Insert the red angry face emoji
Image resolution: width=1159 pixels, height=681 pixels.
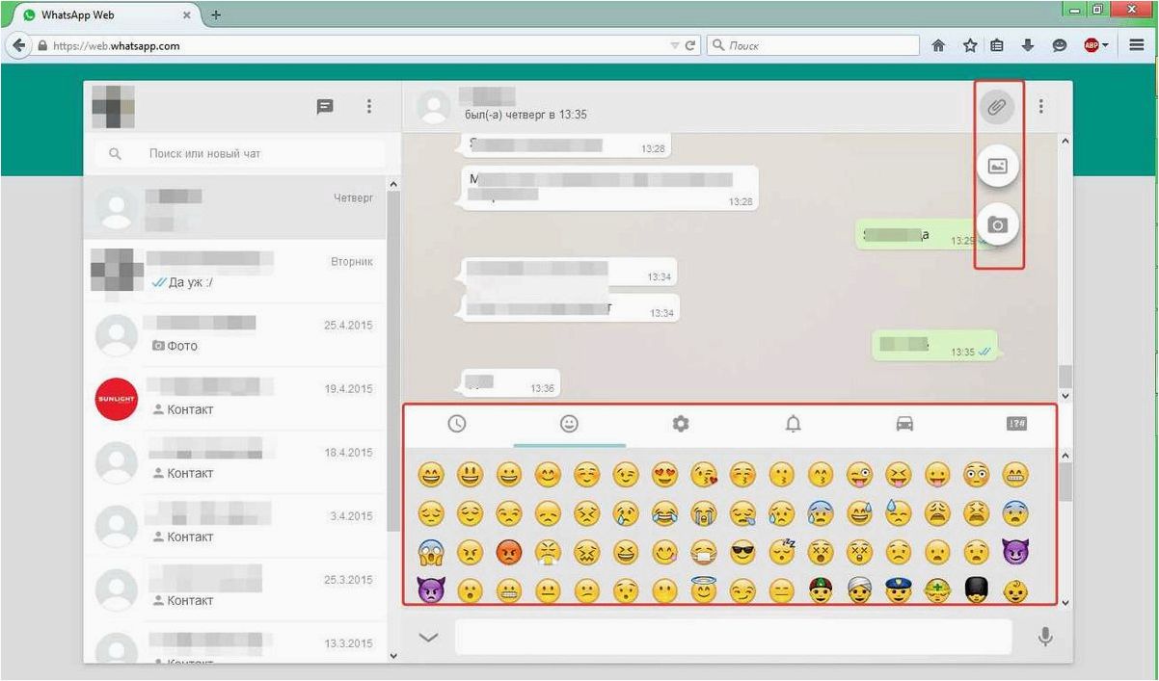pos(508,553)
